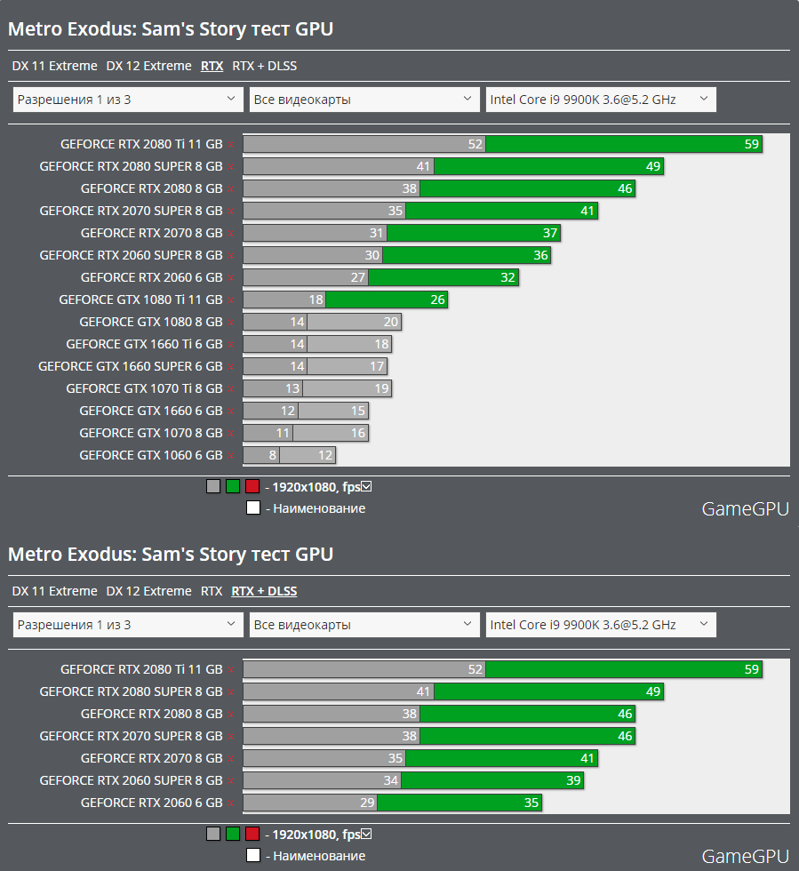The height and width of the screenshot is (871, 799).
Task: Remove RTX 2080 Ti from the lower DLSS chart
Action: (230, 670)
